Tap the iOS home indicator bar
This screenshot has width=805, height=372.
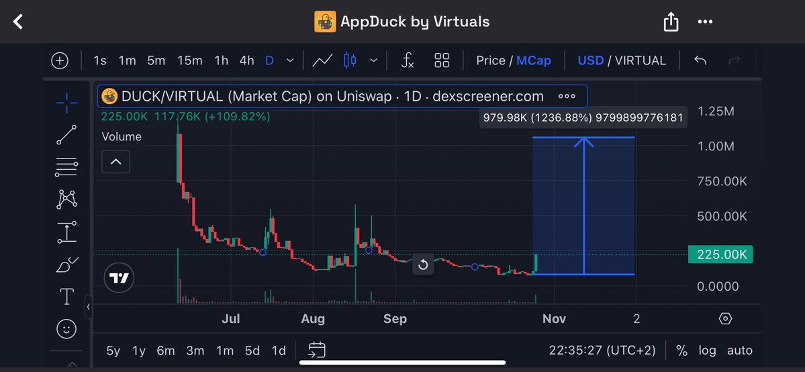click(403, 362)
